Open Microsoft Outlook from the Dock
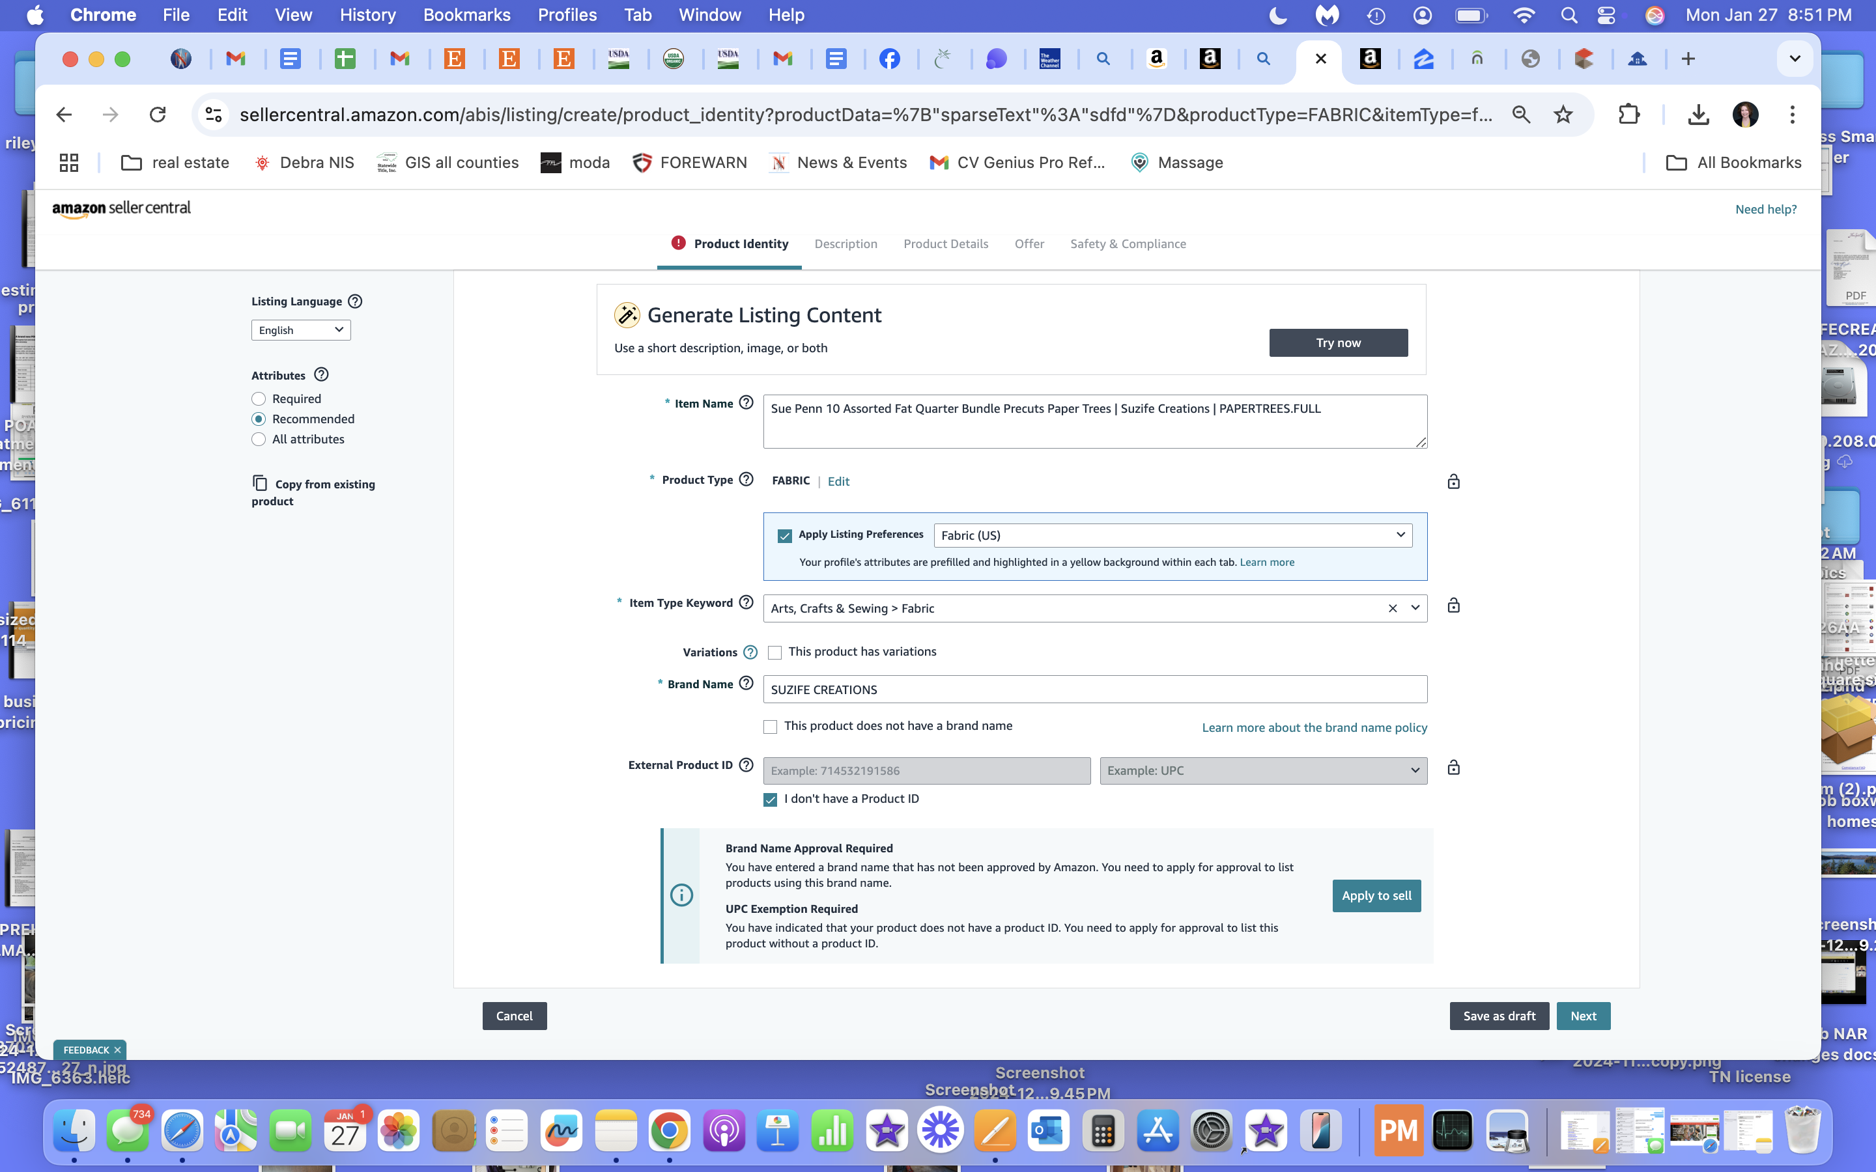This screenshot has width=1876, height=1172. pos(1048,1131)
